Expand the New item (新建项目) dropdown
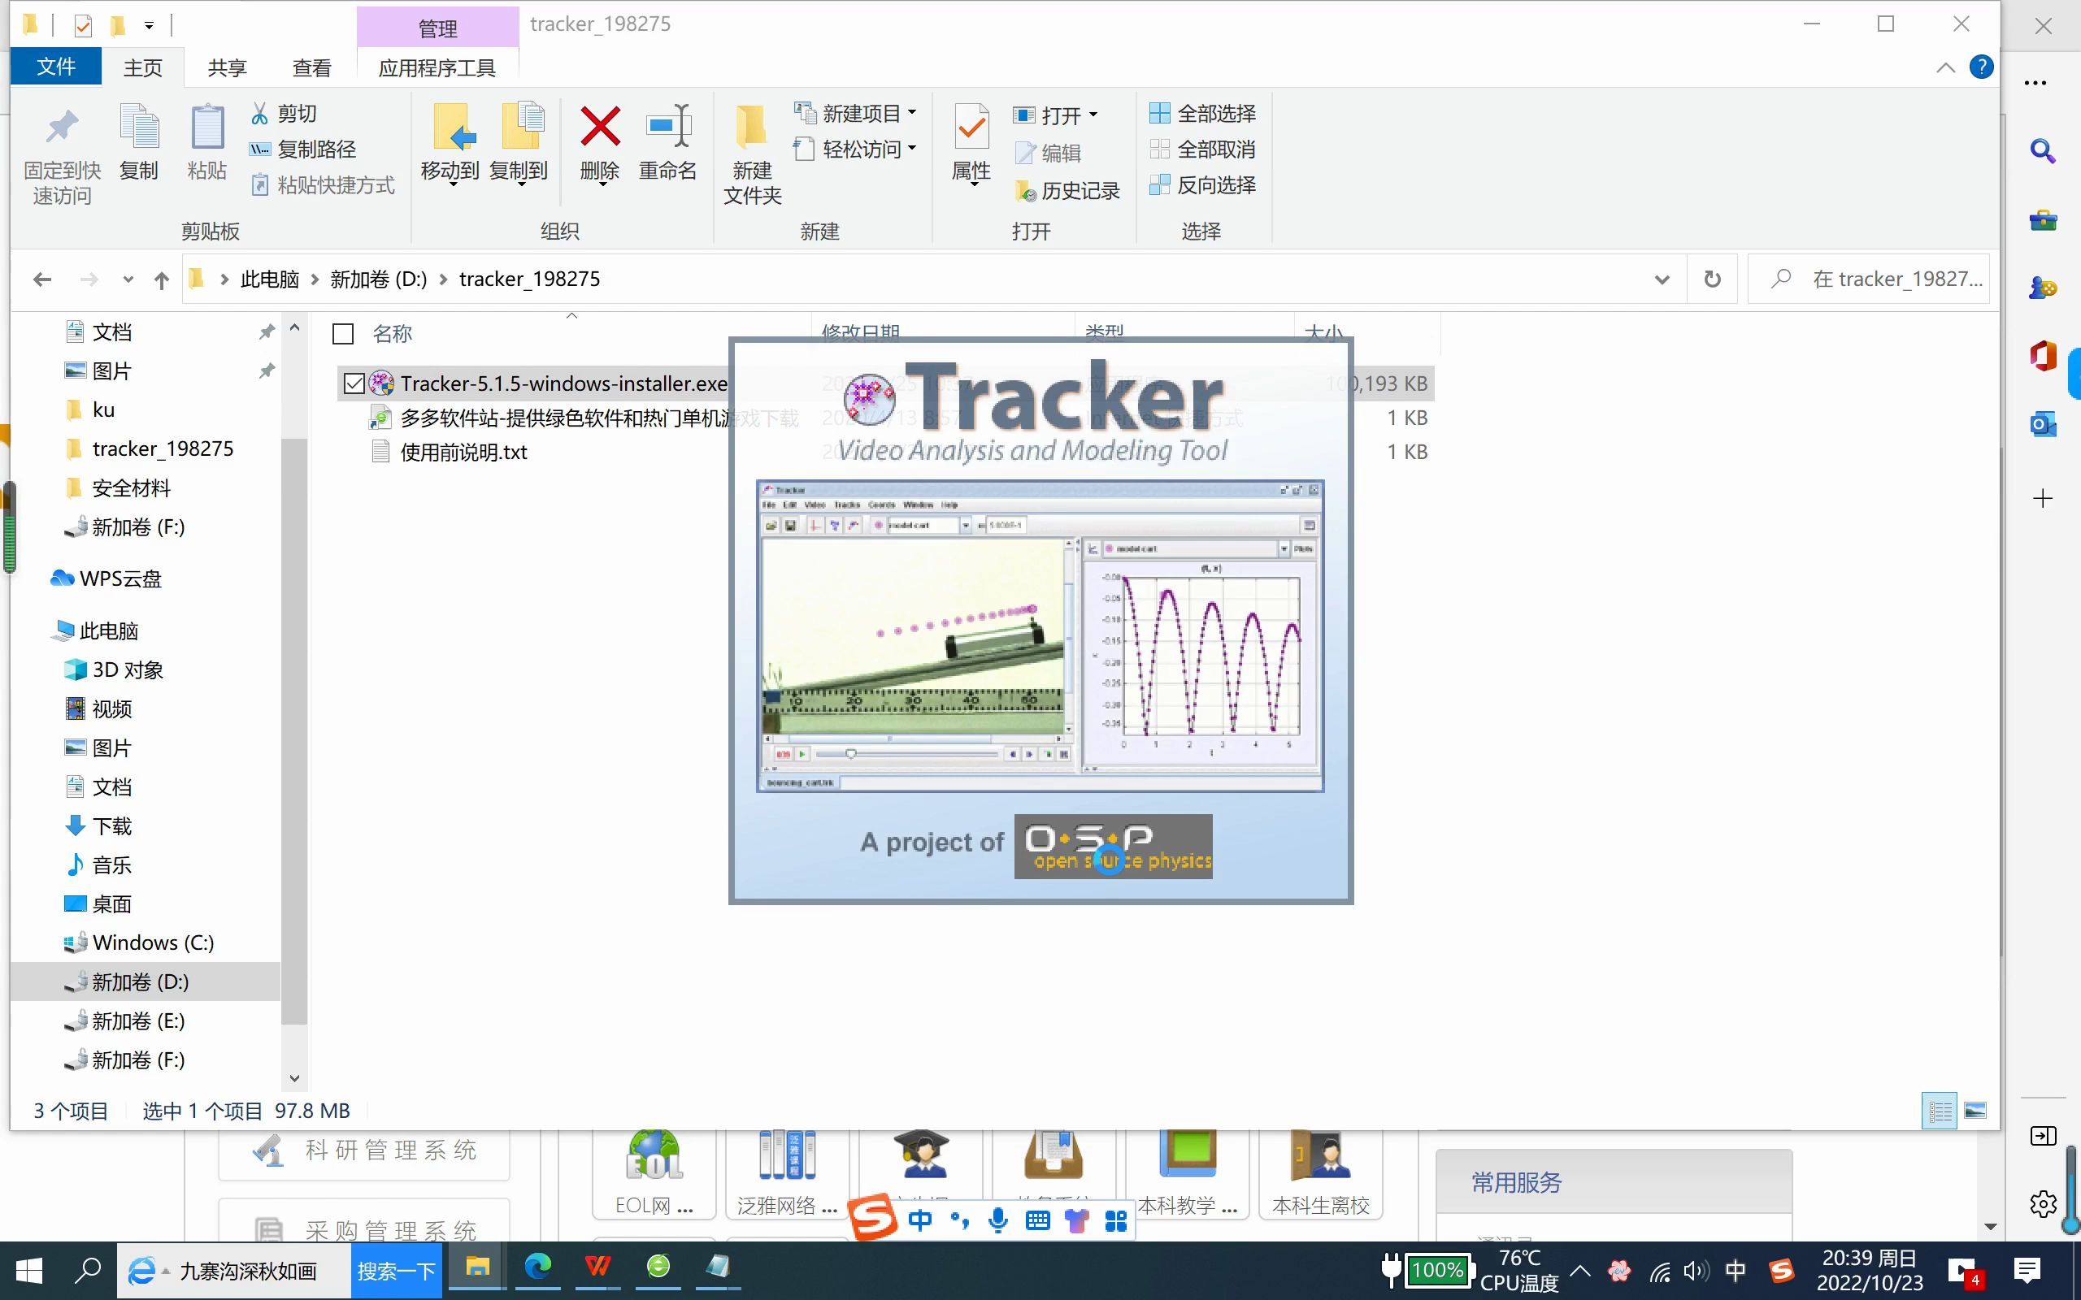 coord(912,113)
